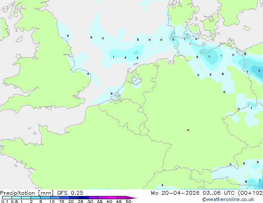Viewport: 263px width, 203px height.
Task: Click the 2–5 mm legend color swatch
Action: point(36,198)
